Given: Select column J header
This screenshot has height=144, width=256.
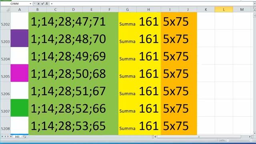Looking at the screenshot, I should coord(188,10).
